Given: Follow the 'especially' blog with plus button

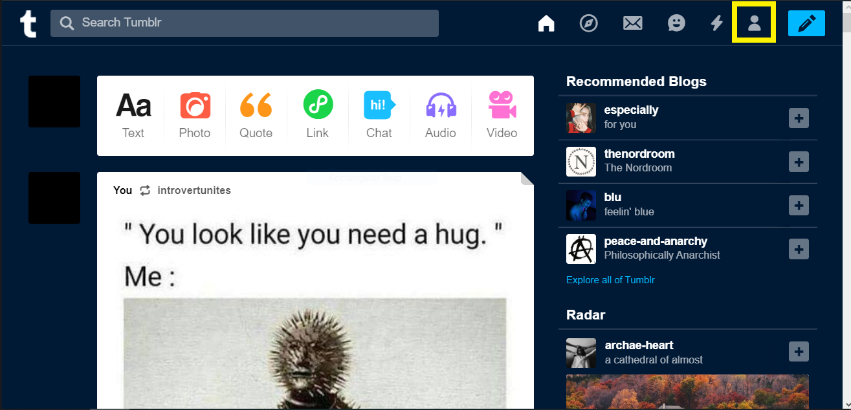Looking at the screenshot, I should point(799,118).
